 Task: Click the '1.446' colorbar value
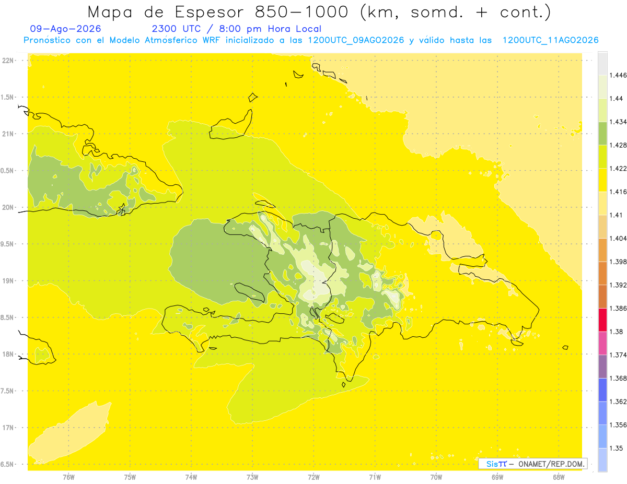(618, 75)
